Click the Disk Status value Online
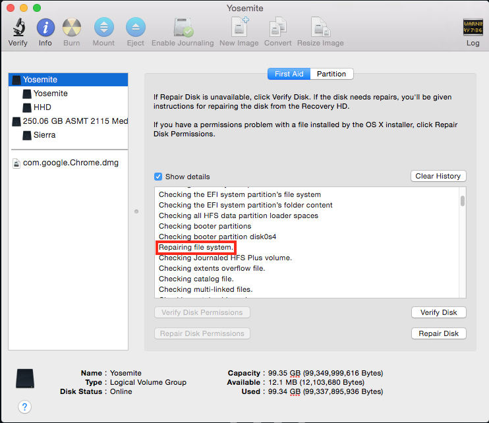Screen dimensions: 489x423 (x=121, y=391)
